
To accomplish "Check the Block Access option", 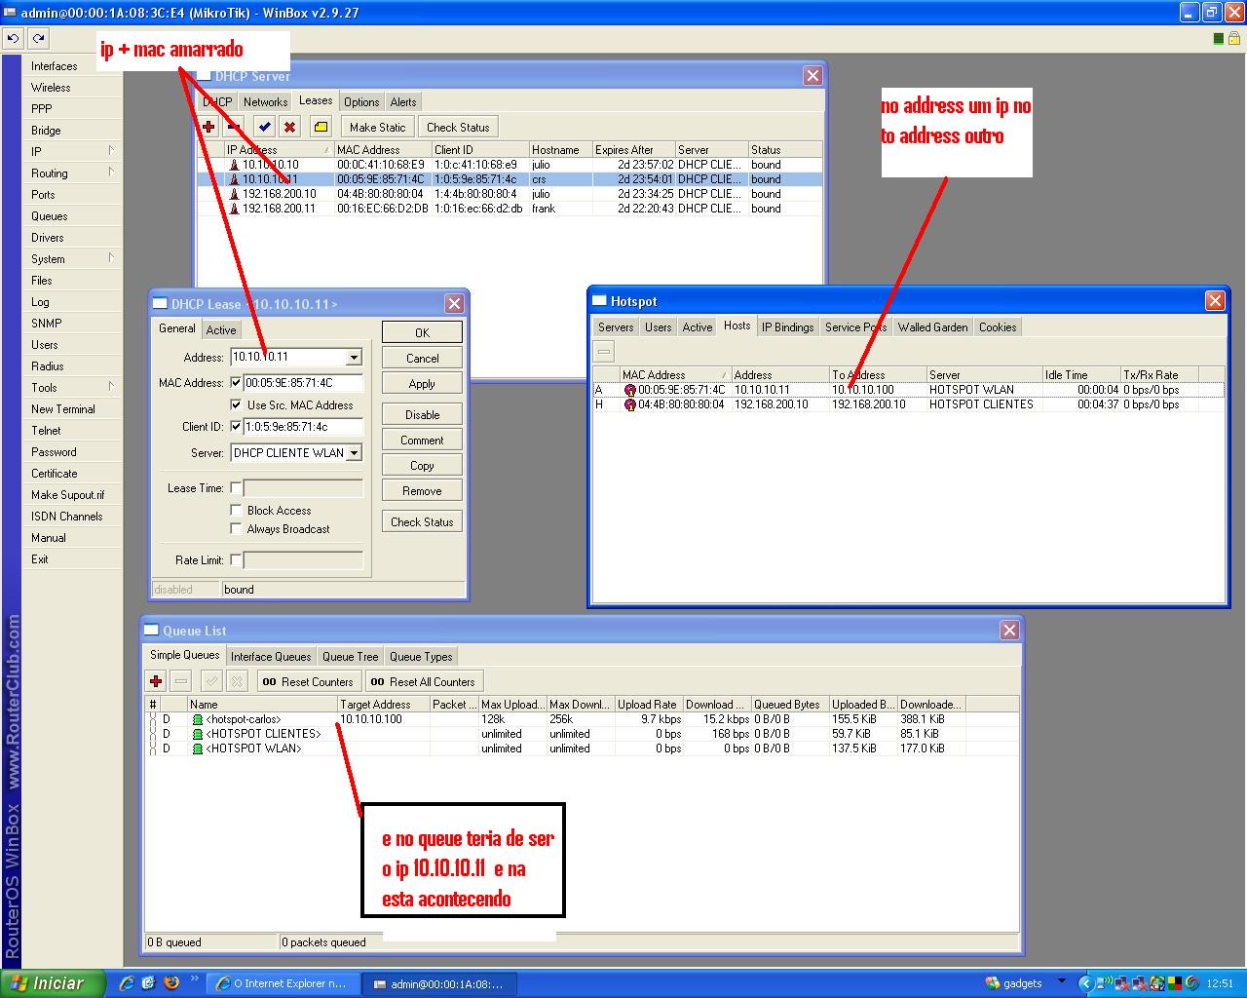I will 236,510.
